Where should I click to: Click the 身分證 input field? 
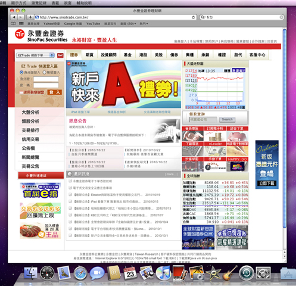(x=46, y=79)
